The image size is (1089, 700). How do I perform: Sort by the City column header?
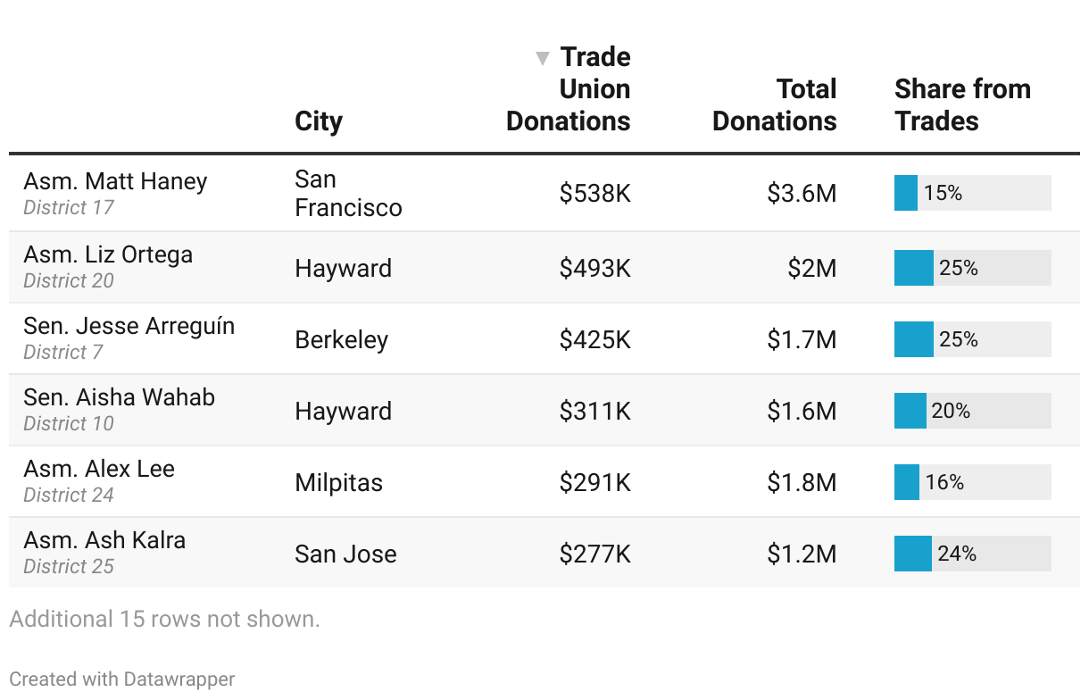pyautogui.click(x=319, y=121)
